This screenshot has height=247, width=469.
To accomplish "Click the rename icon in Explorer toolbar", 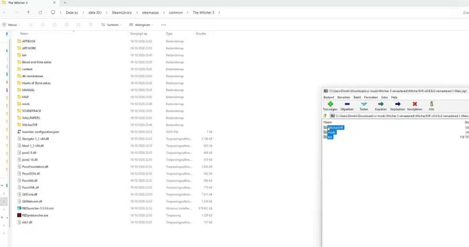I will [67, 25].
